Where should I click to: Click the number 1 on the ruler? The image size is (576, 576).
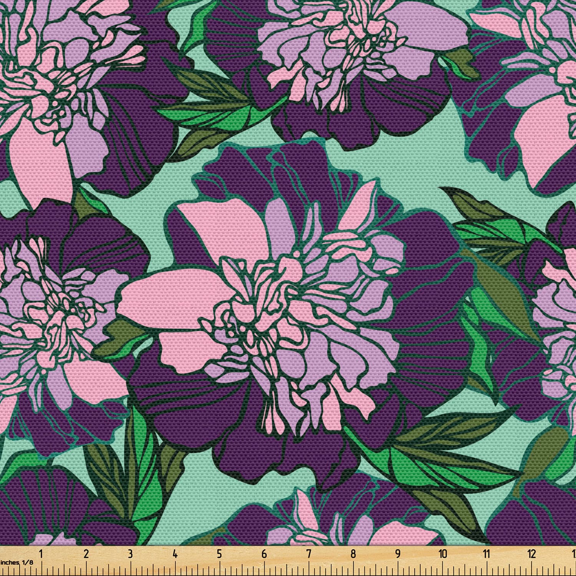point(41,553)
